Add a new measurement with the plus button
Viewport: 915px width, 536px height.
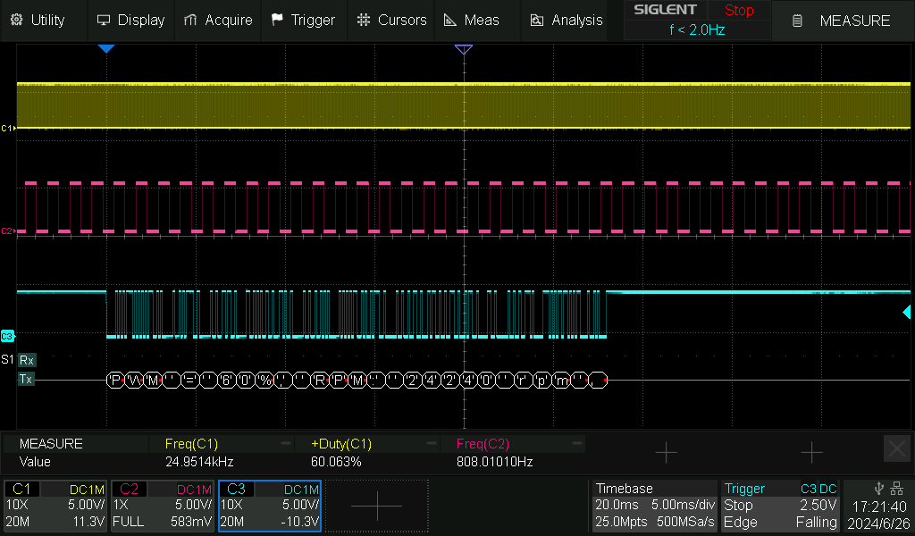[666, 453]
